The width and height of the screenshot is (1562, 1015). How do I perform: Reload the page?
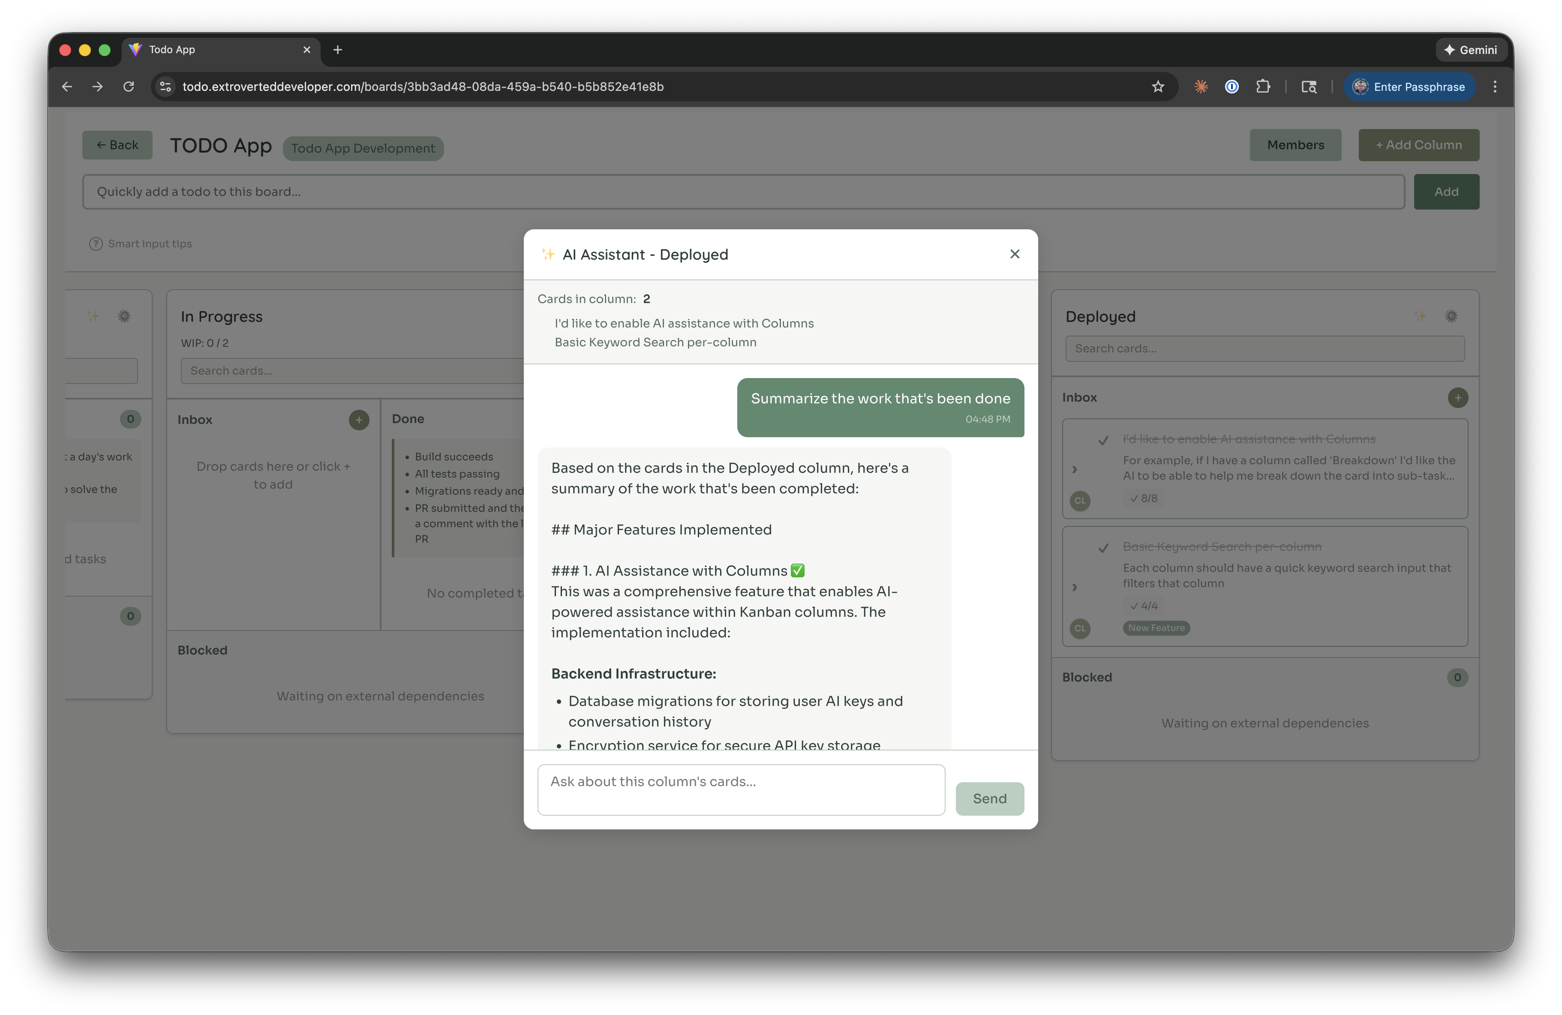pyautogui.click(x=129, y=87)
